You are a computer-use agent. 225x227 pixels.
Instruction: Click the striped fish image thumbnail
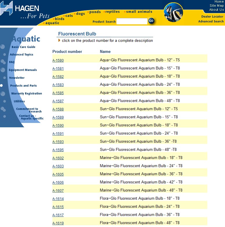point(173,12)
